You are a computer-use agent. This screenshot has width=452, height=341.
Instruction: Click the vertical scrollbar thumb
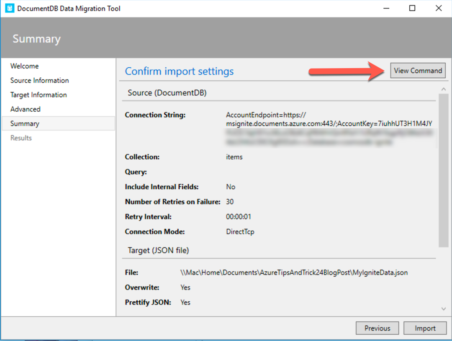click(x=443, y=170)
